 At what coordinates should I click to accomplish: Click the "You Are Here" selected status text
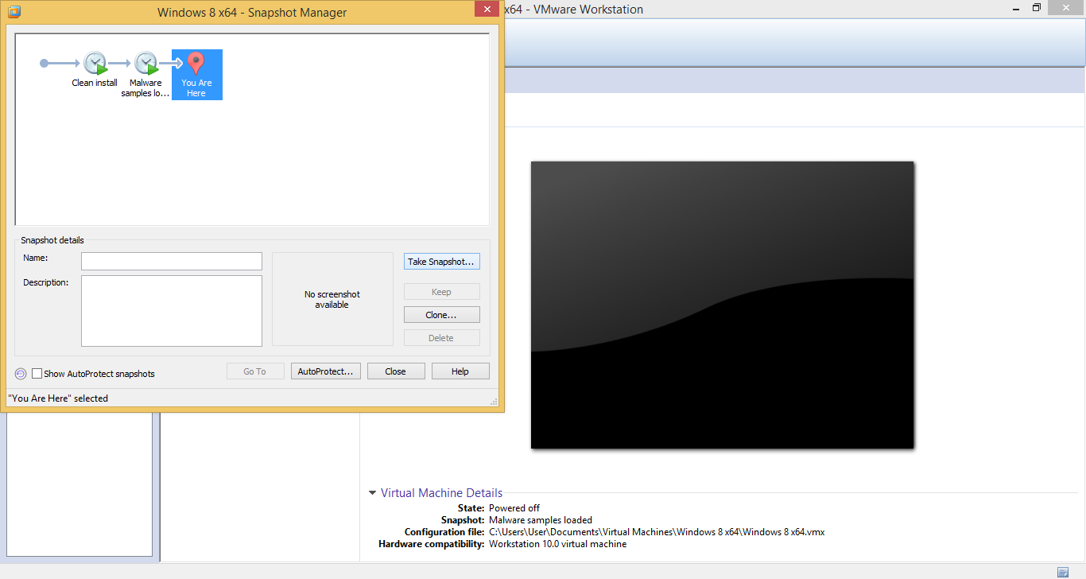(58, 398)
